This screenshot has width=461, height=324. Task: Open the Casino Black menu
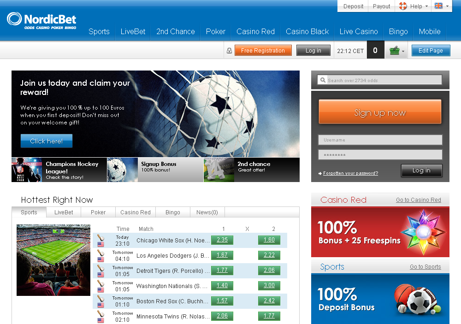307,31
